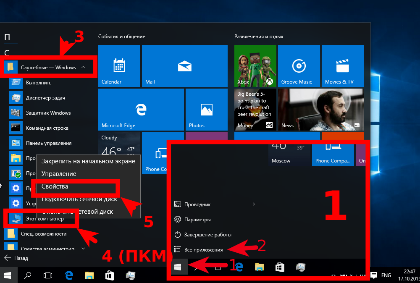This screenshot has height=283, width=420.
Task: Click the События и общение group title
Action: 122,37
